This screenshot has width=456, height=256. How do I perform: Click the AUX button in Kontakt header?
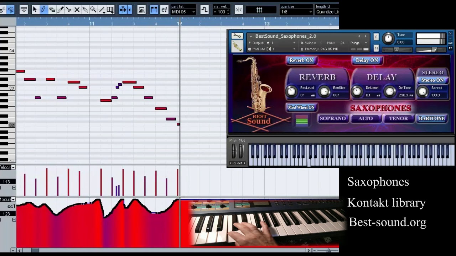450,43
